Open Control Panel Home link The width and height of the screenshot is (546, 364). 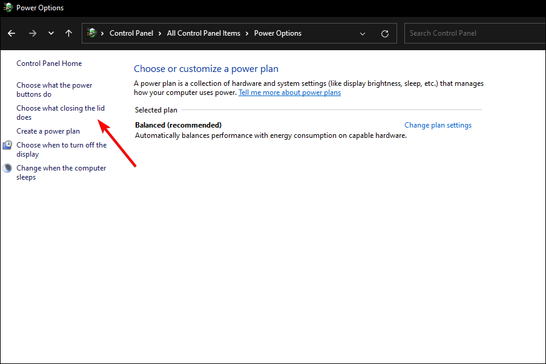(49, 63)
